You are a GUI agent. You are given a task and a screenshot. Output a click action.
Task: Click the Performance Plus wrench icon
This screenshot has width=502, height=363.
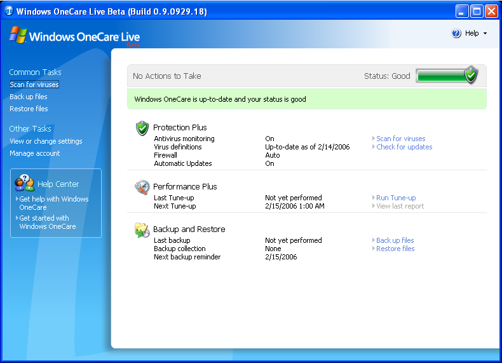(x=142, y=187)
